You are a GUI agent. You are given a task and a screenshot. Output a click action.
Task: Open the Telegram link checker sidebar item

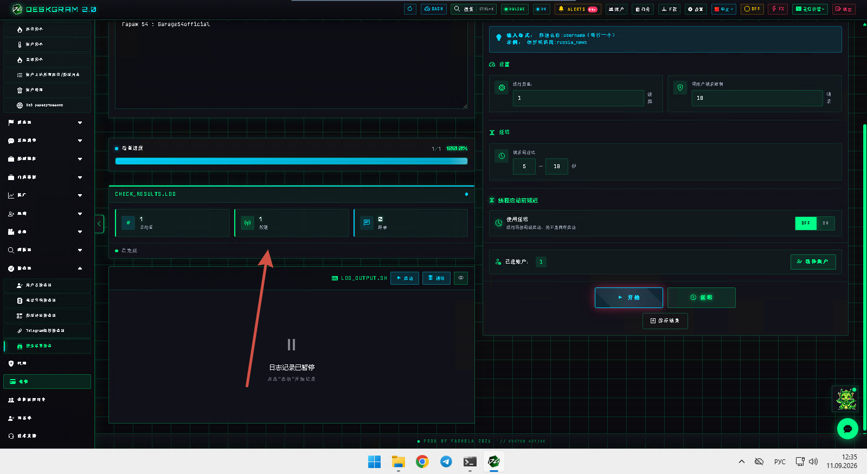tap(47, 331)
